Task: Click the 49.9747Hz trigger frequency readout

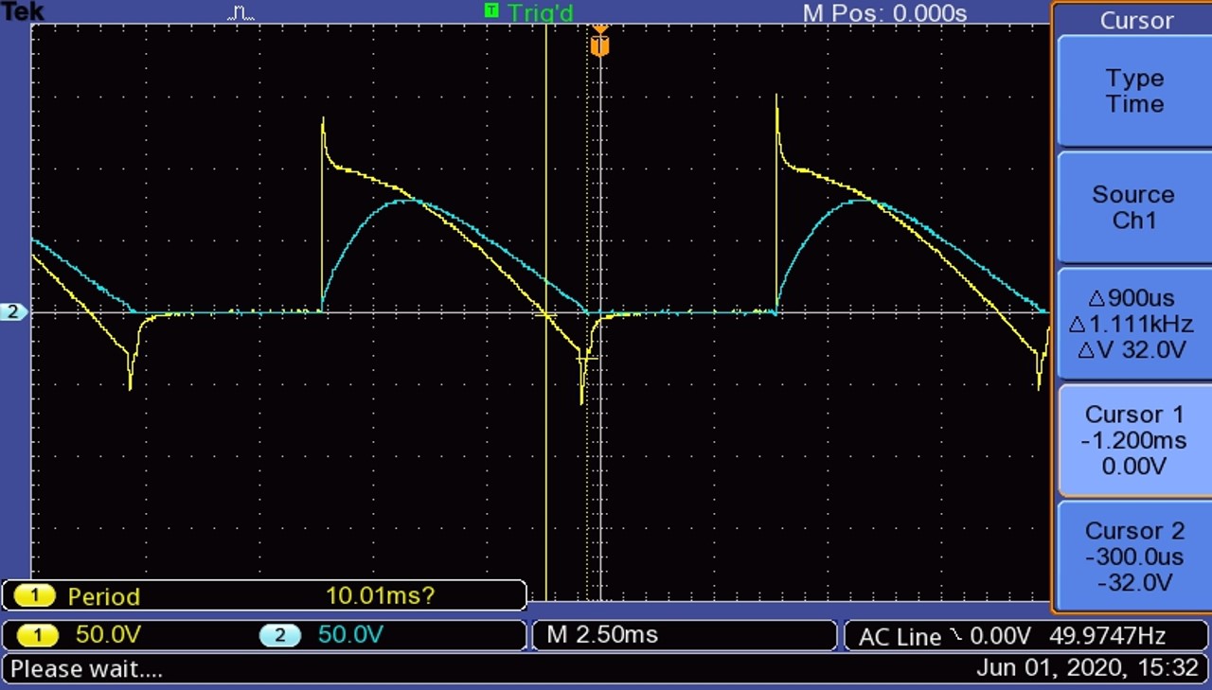Action: pos(1107,635)
